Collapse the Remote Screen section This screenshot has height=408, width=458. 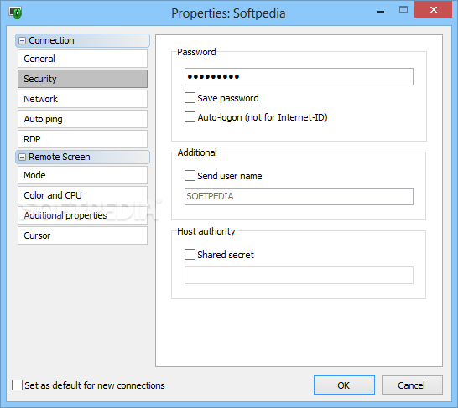(x=22, y=158)
